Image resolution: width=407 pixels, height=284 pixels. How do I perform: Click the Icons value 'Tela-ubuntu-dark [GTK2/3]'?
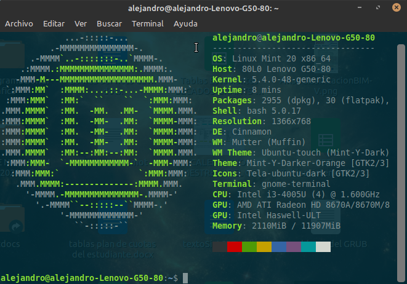(308, 173)
